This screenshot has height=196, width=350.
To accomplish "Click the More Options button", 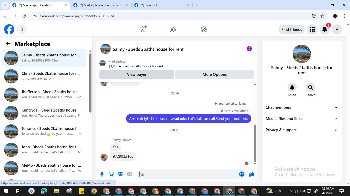I will pos(215,75).
